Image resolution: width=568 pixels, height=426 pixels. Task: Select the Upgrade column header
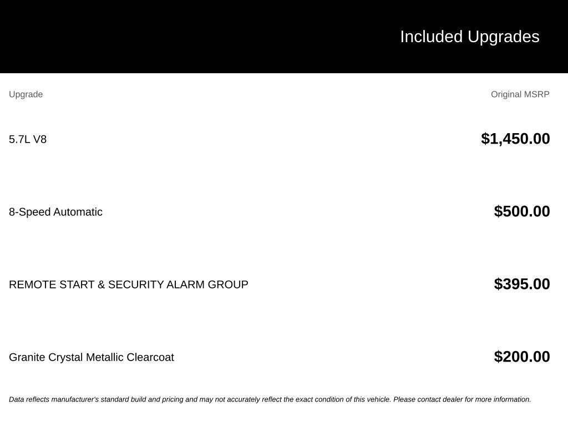(26, 94)
